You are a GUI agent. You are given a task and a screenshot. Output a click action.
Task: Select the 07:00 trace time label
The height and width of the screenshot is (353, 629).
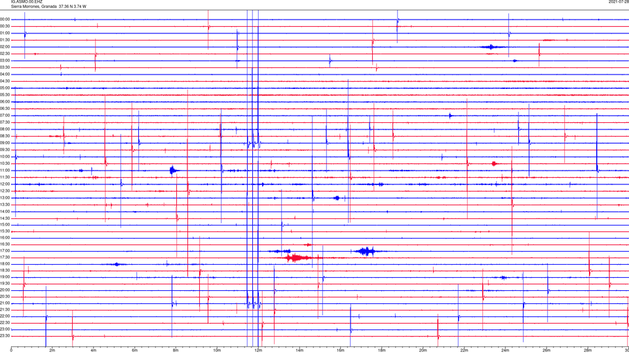tap(5, 115)
